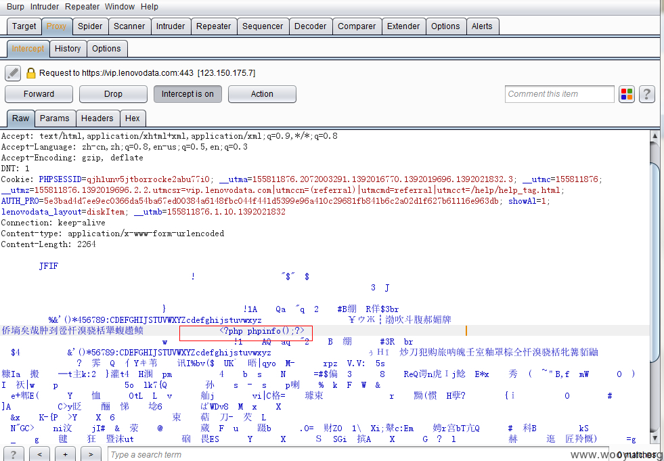The width and height of the screenshot is (664, 461).
Task: Click the JFIF marker text in body
Action: click(48, 266)
